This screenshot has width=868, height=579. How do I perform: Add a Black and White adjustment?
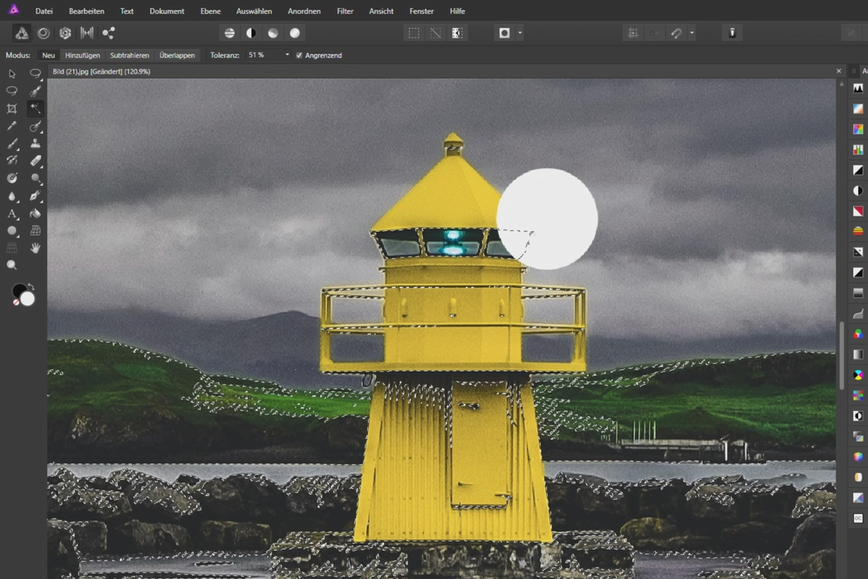click(x=858, y=170)
